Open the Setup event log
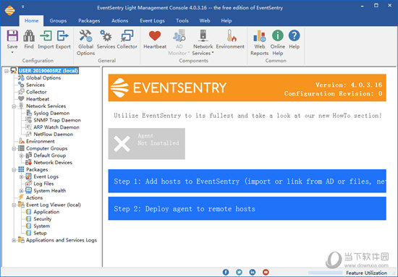 [x=40, y=233]
